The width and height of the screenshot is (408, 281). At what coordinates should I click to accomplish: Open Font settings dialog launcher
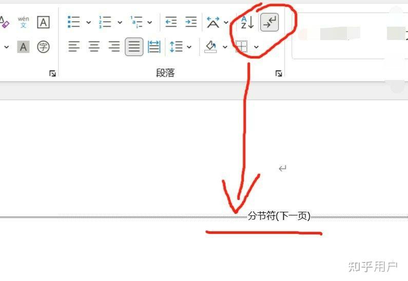52,73
